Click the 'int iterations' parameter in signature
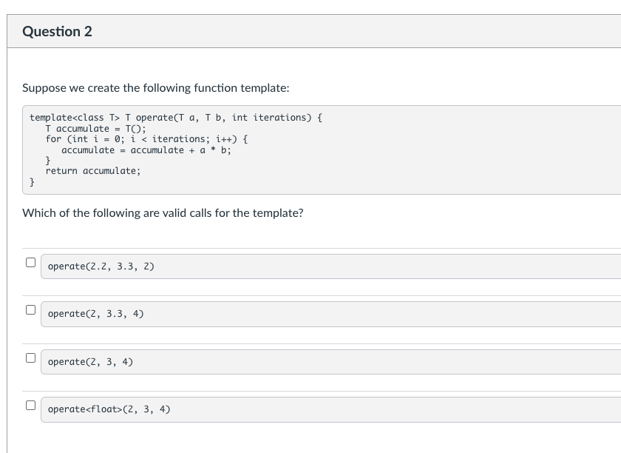Screen dimensions: 621x453 click(271, 118)
